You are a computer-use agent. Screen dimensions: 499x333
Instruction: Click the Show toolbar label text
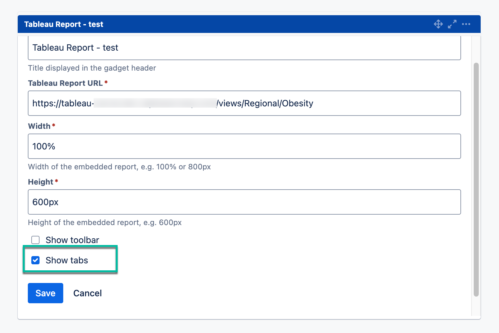[x=72, y=240]
